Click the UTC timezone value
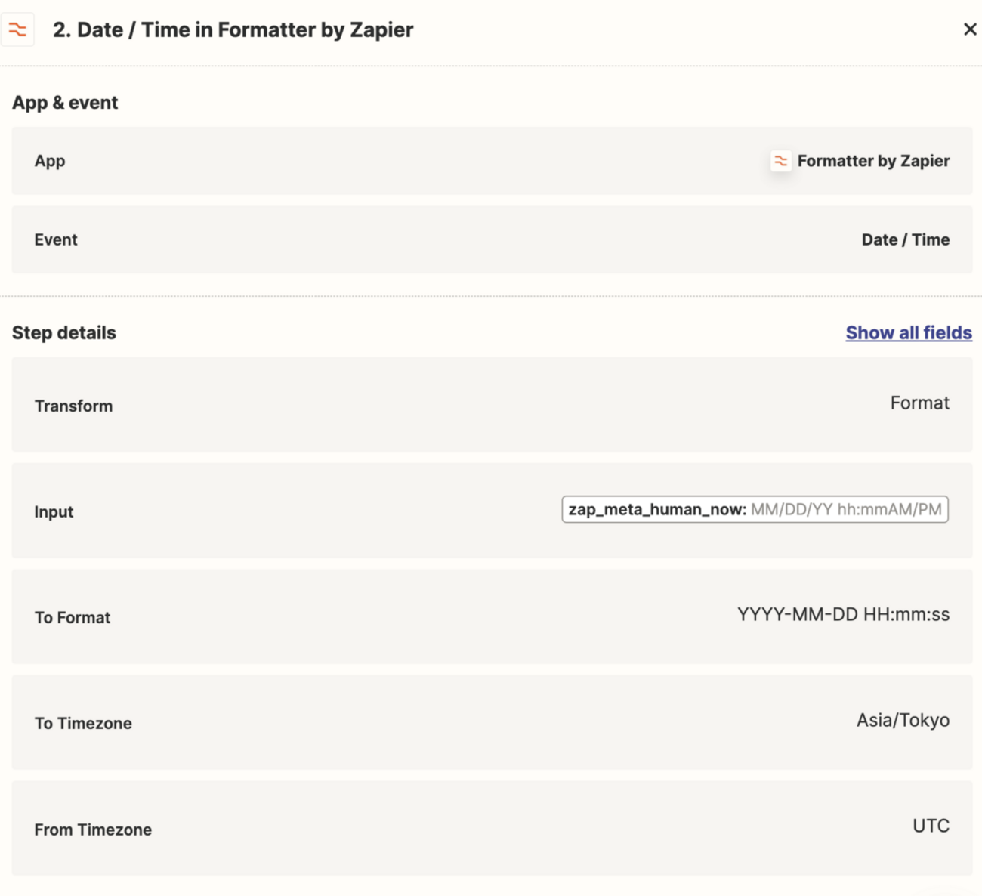This screenshot has width=982, height=896. [931, 826]
